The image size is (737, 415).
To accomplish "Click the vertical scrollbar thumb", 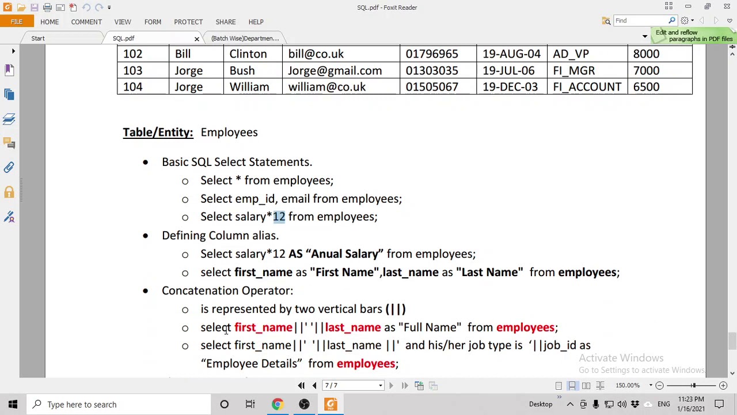I will coord(732,341).
